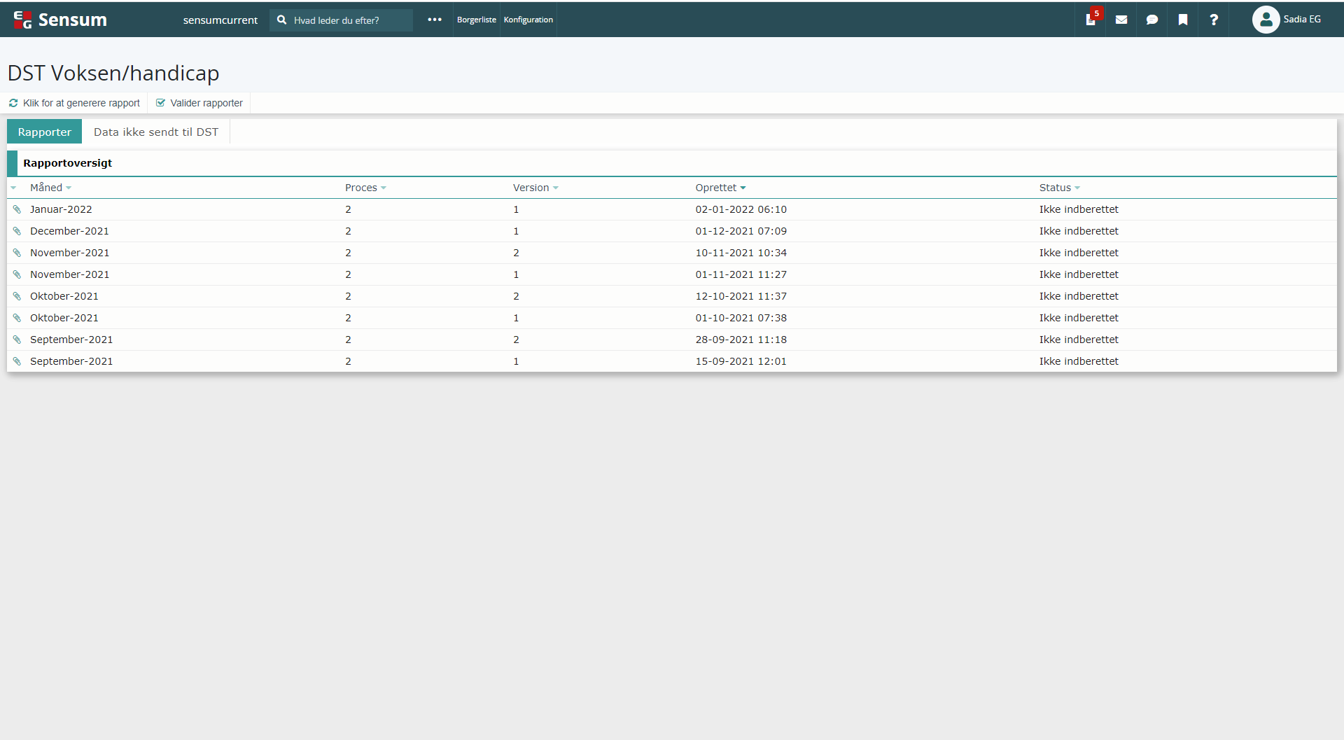1344x740 pixels.
Task: Click the date 01-10-2021 07:38
Action: coord(741,318)
